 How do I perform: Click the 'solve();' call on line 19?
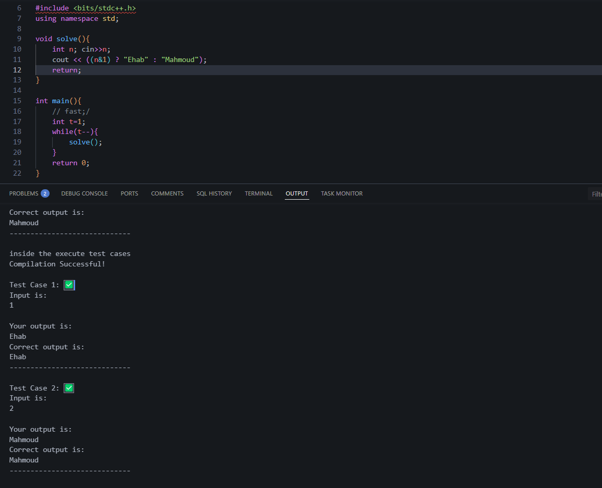pos(86,142)
